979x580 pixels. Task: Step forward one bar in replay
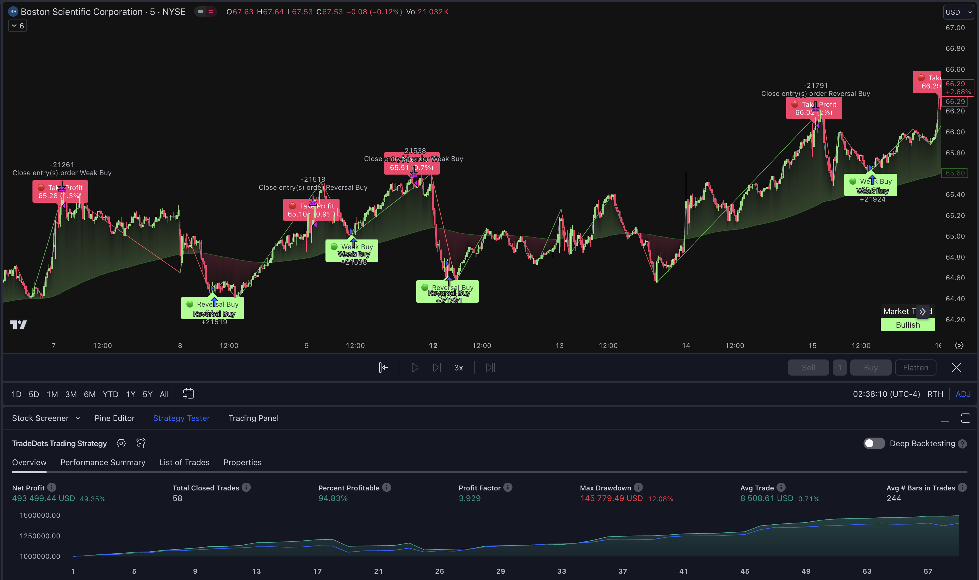pos(437,368)
